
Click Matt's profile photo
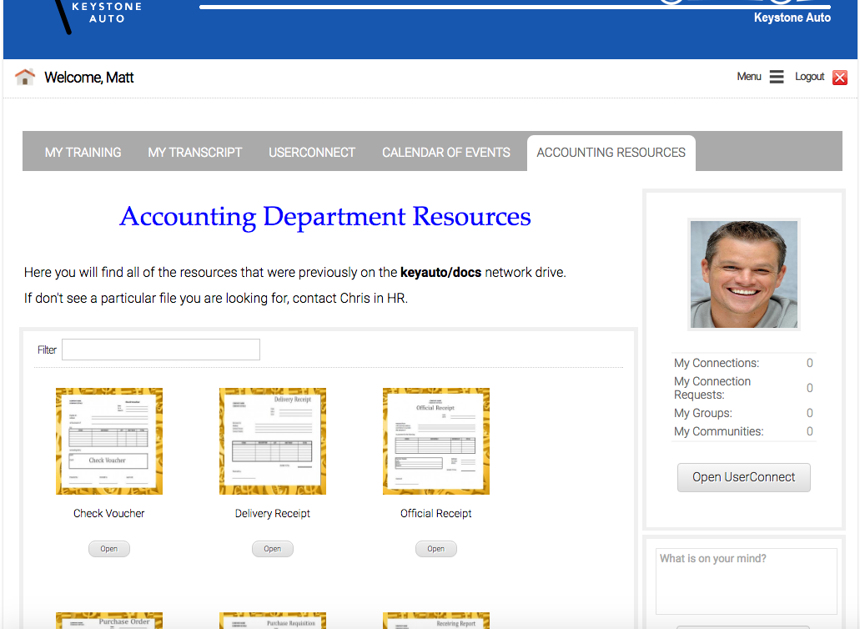744,274
